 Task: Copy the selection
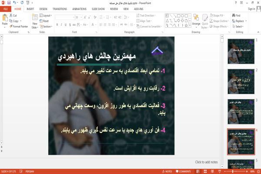pyautogui.click(x=14, y=21)
